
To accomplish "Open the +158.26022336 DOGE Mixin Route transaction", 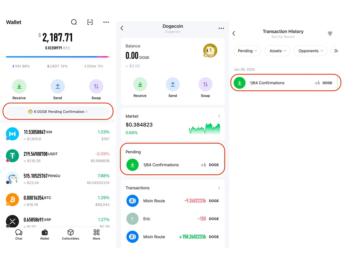I will tap(173, 237).
